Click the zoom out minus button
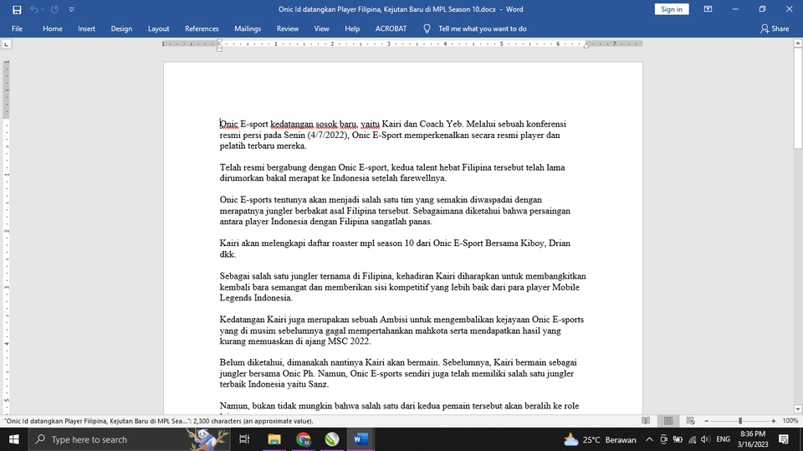 point(706,421)
